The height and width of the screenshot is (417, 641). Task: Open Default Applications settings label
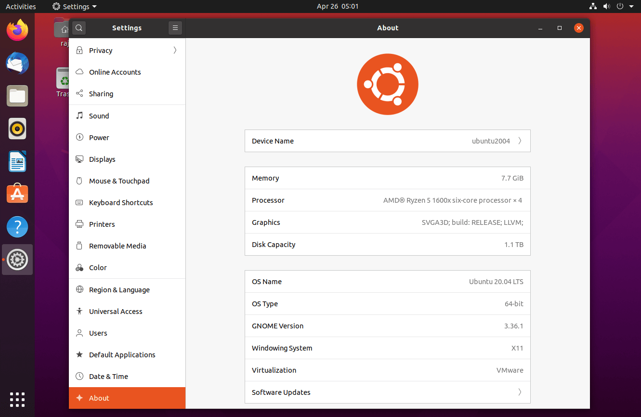[x=122, y=355]
